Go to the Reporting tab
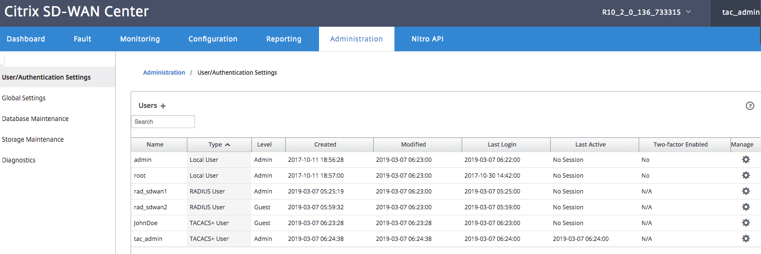This screenshot has width=761, height=254. 284,39
